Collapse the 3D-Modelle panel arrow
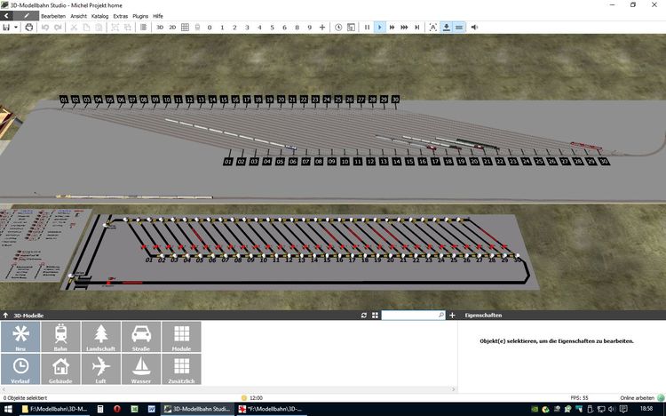 tap(6, 316)
